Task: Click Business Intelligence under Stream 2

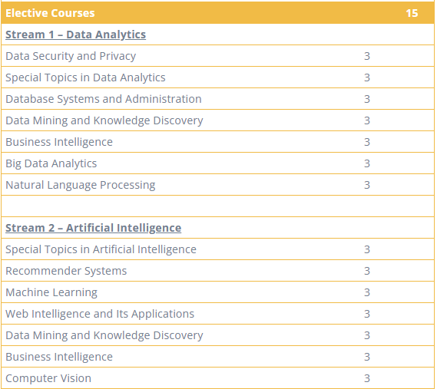Action: [59, 357]
